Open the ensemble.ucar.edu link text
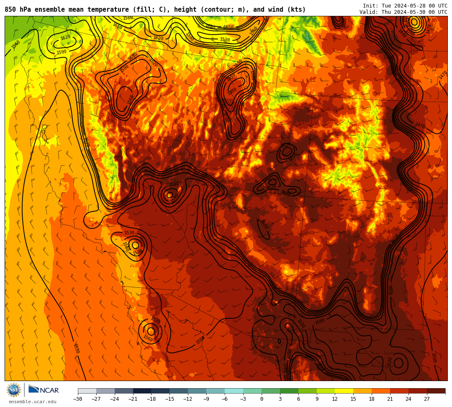Screen dimensions: 452x407 33,402
